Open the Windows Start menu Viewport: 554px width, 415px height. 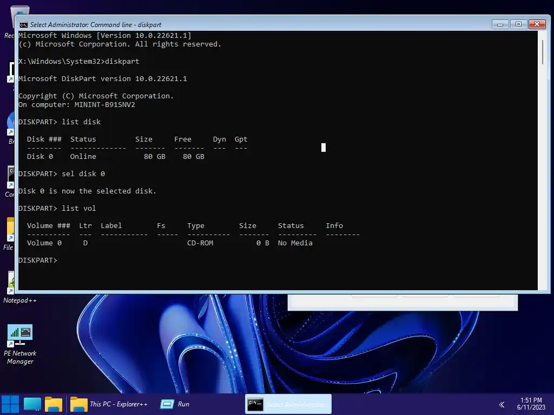pos(10,404)
